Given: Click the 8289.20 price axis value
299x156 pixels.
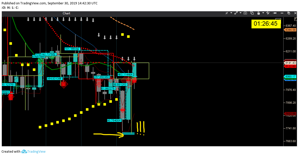Looking at the screenshot, I should 291,38.
